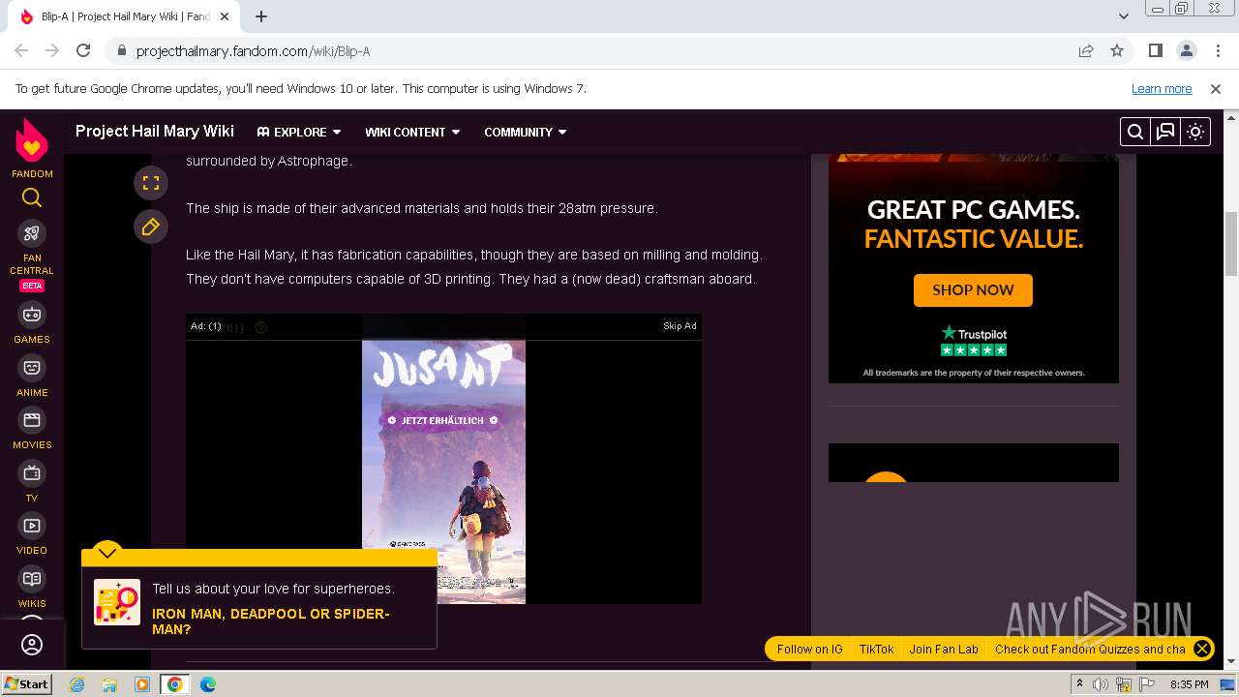View site information lock icon
The width and height of the screenshot is (1239, 697).
(121, 51)
